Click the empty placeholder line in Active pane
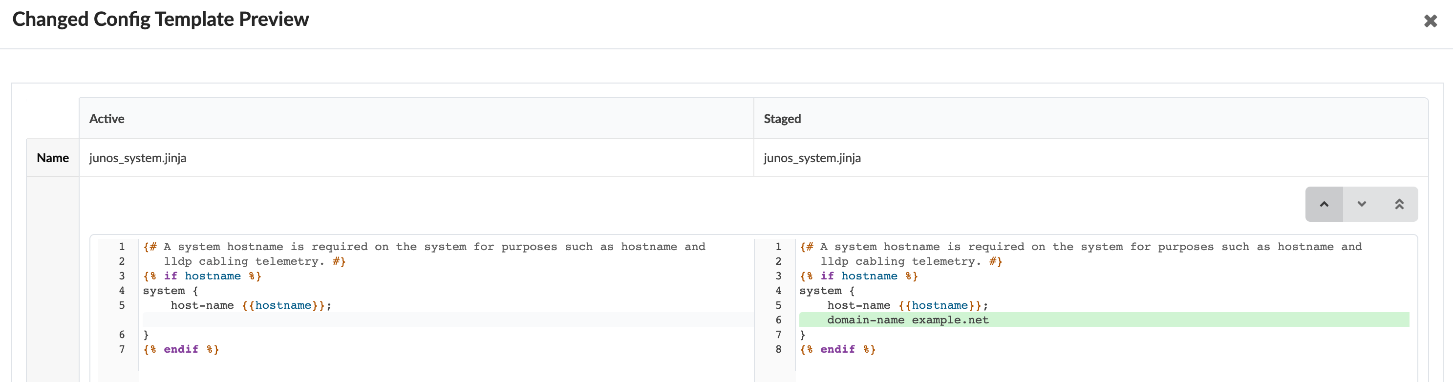This screenshot has height=382, width=1453. point(446,320)
